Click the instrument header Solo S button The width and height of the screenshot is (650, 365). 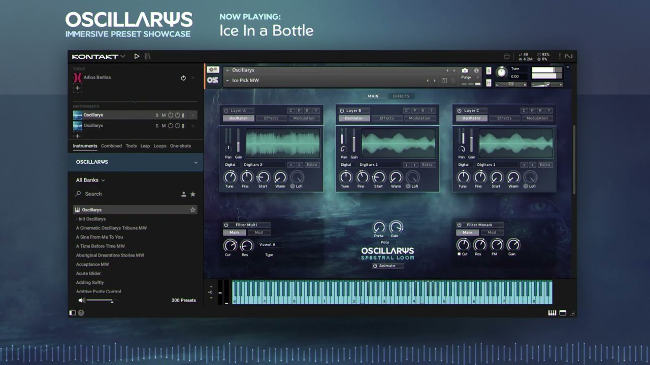click(x=489, y=70)
